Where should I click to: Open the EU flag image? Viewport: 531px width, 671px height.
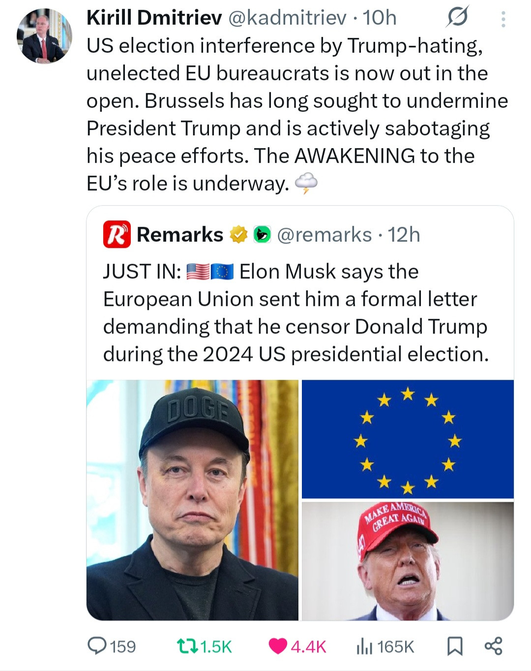pos(408,439)
